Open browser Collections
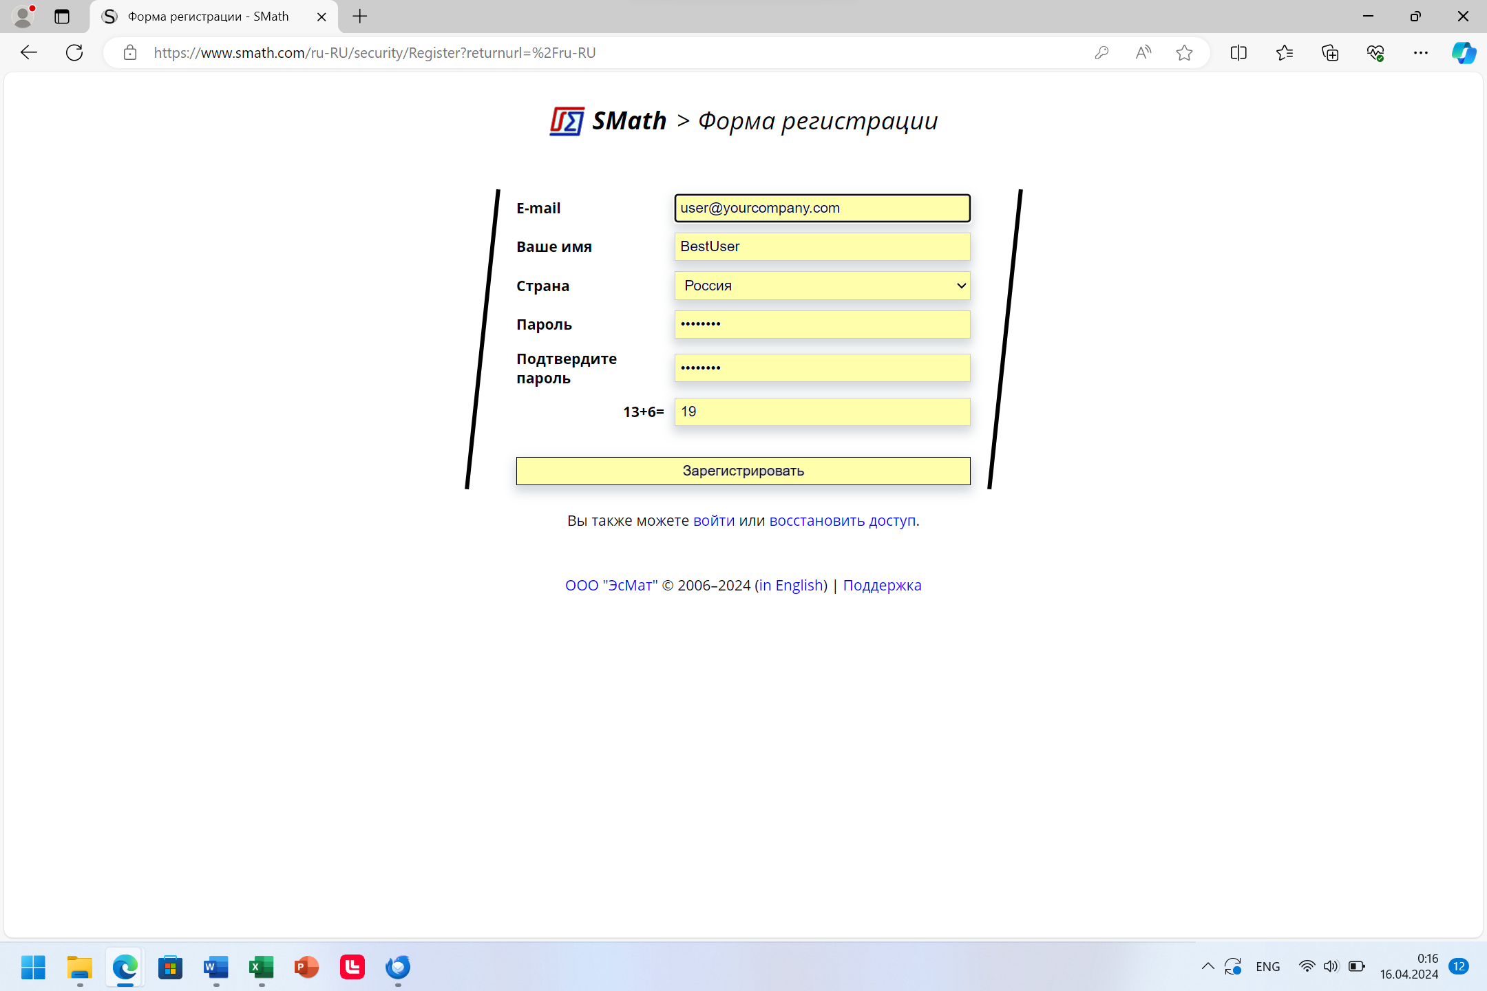Viewport: 1487px width, 991px height. tap(1330, 52)
